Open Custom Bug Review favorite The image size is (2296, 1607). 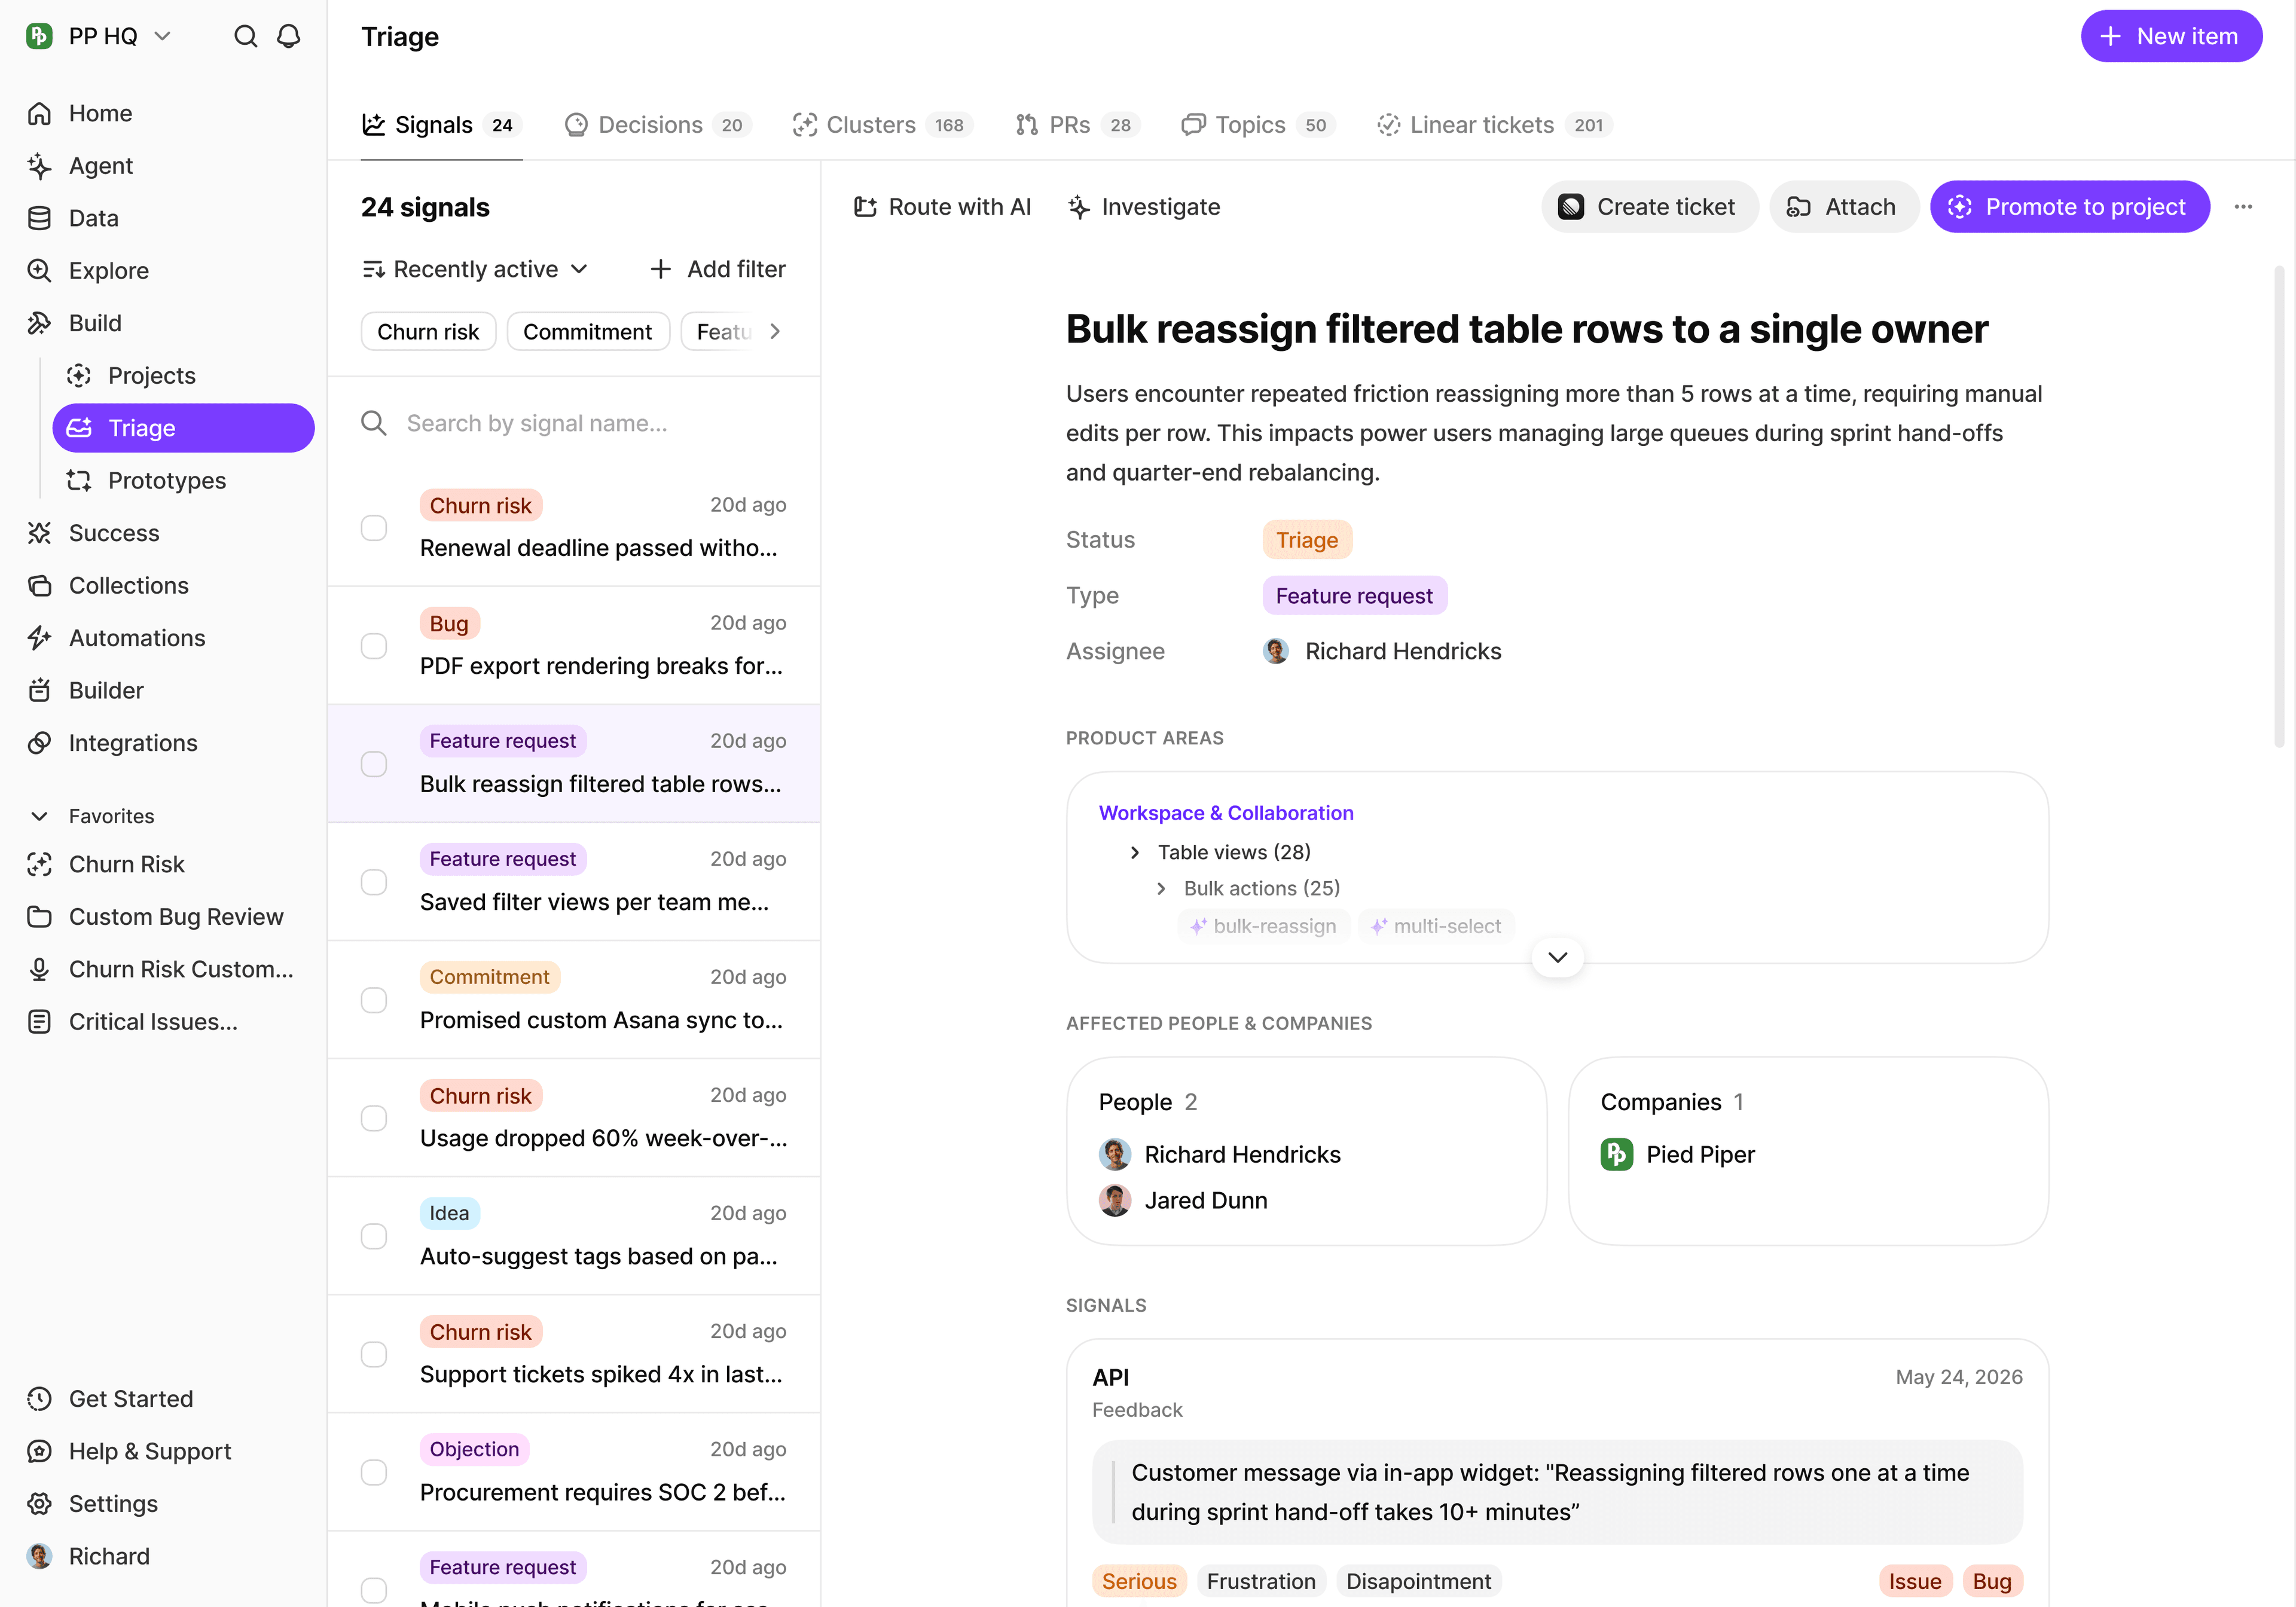coord(175,917)
